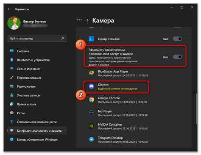
Task: Open Сеть и Интернет network icon
Action: pyautogui.click(x=12, y=69)
